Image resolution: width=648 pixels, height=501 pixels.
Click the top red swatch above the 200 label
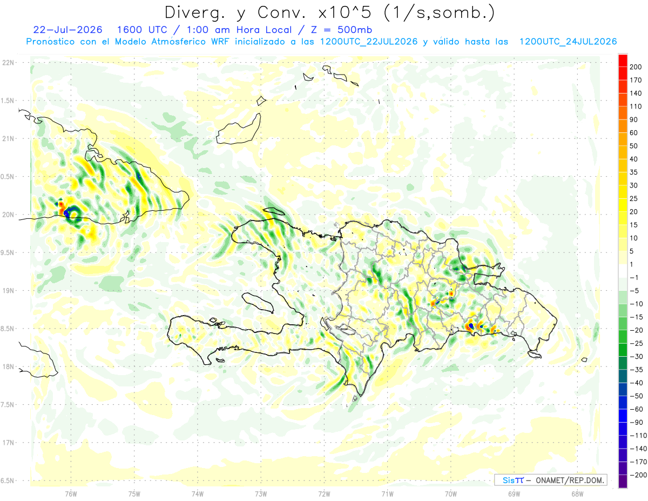tap(623, 61)
